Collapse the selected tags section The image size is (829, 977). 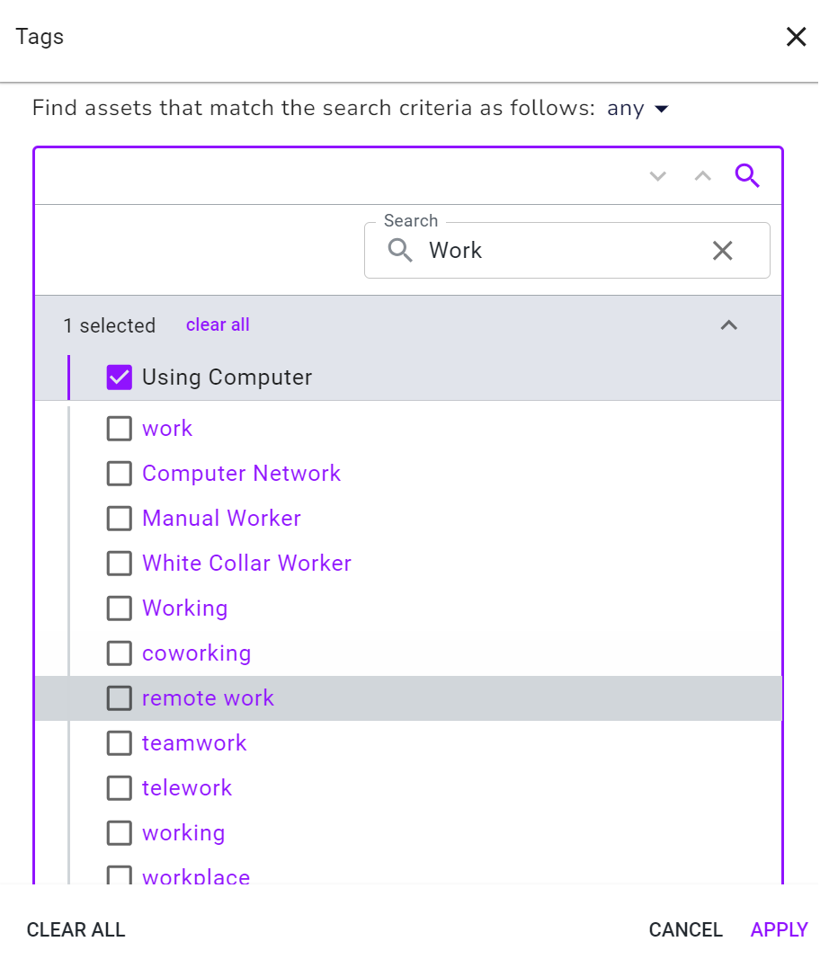(x=728, y=325)
